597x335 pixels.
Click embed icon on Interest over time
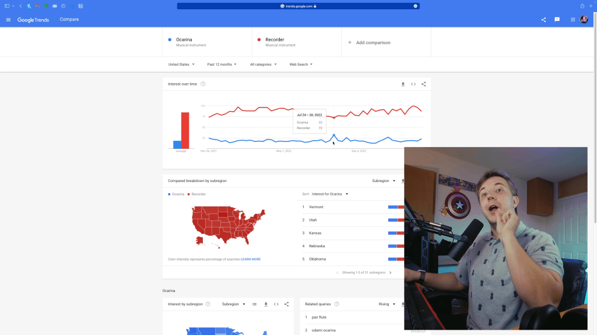pyautogui.click(x=413, y=84)
